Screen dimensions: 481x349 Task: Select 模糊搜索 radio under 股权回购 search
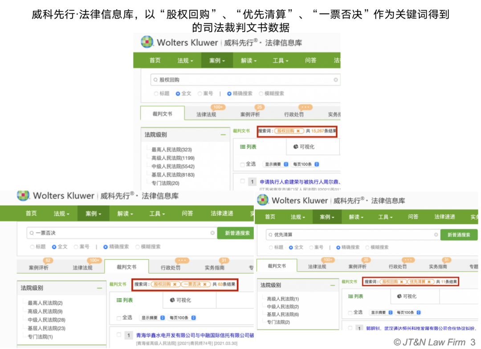click(261, 93)
